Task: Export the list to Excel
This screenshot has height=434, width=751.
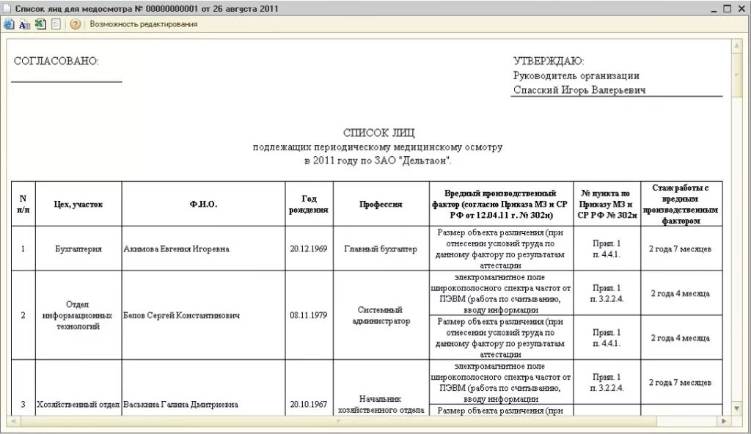Action: click(40, 24)
